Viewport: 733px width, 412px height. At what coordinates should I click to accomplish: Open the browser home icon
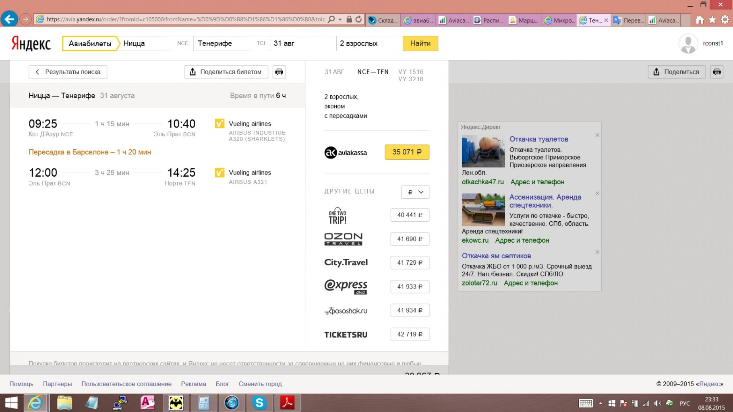click(x=700, y=20)
